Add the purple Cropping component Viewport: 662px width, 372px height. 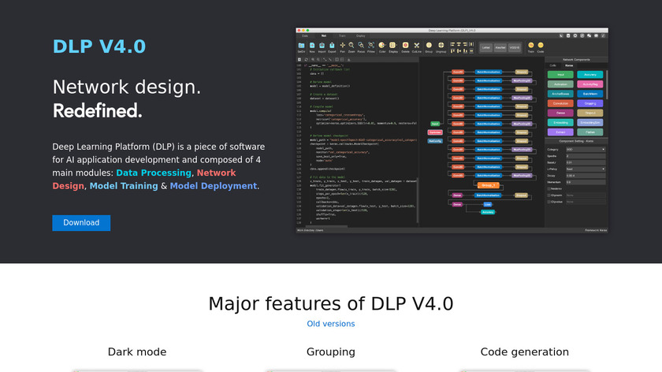(x=589, y=103)
